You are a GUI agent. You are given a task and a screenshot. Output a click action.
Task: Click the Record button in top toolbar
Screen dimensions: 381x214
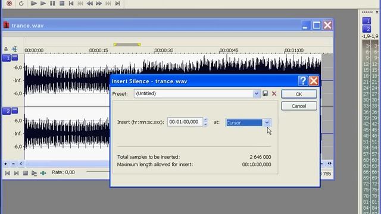[x=10, y=4]
